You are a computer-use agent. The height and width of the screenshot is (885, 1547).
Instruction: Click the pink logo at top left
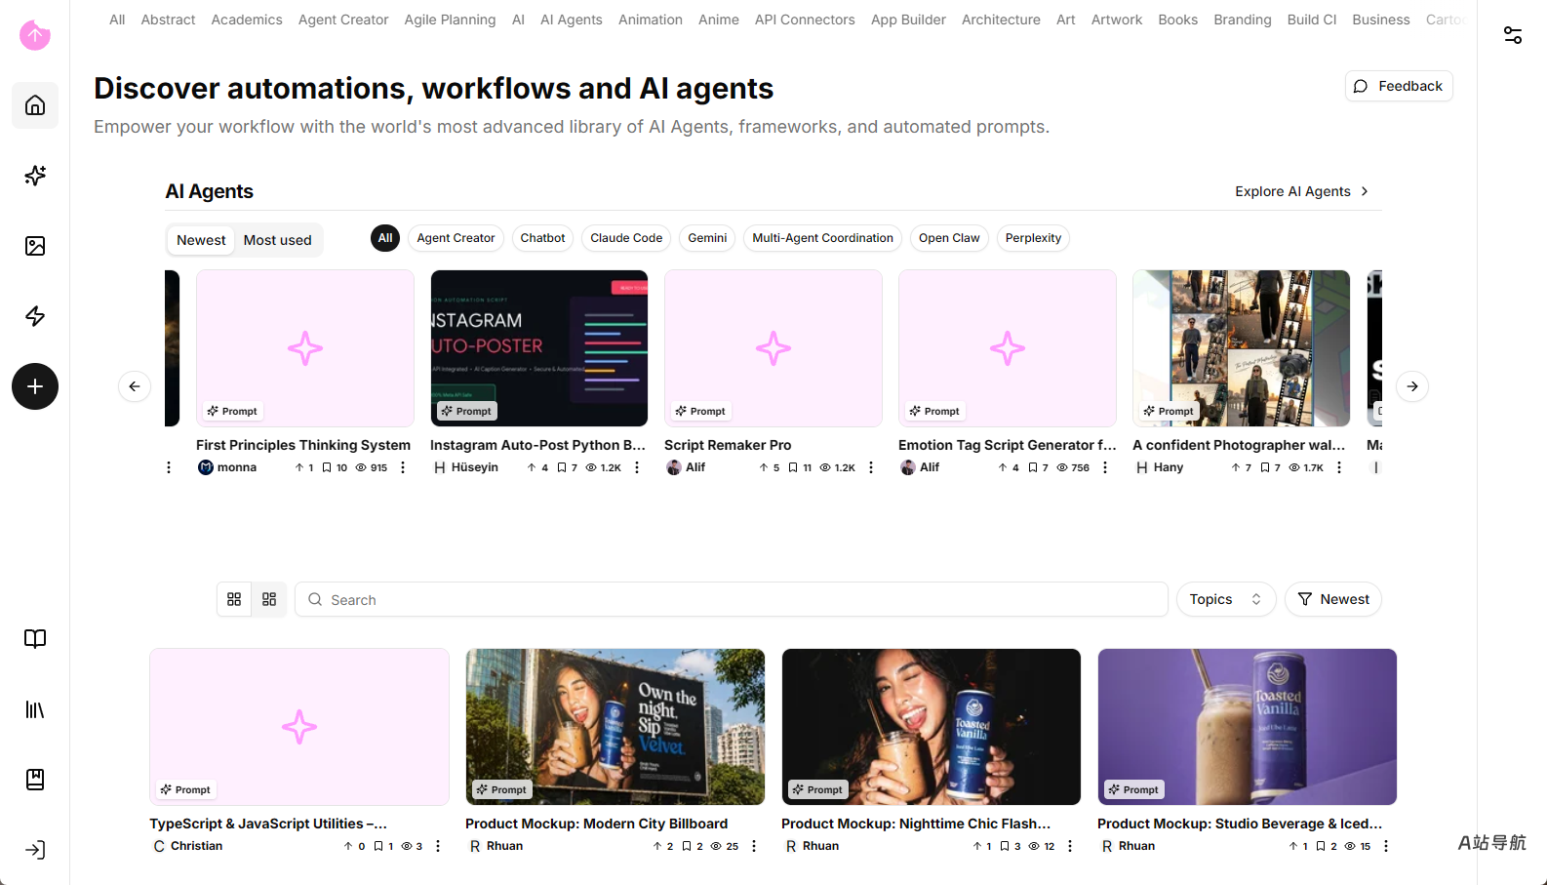35,35
